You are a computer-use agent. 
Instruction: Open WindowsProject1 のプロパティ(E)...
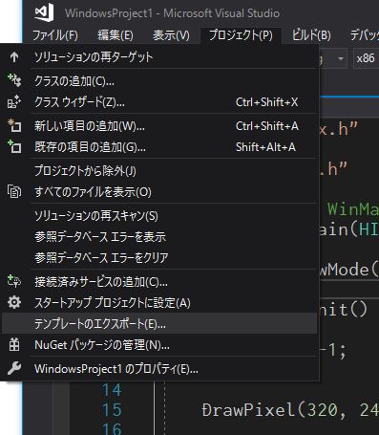pos(159,369)
